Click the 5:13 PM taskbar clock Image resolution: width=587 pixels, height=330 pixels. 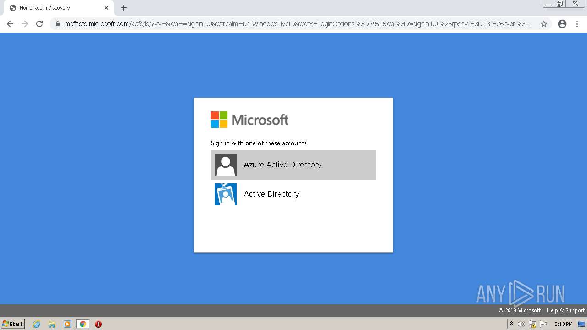point(563,324)
